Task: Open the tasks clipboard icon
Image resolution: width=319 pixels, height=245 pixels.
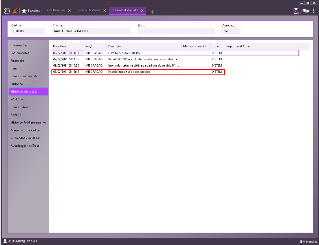Action: coord(296,11)
